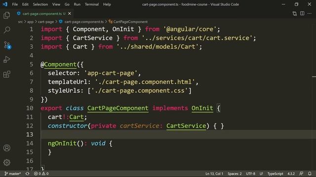This screenshot has width=316, height=177.
Task: Click Spaces: 2 indentation setting
Action: [235, 174]
